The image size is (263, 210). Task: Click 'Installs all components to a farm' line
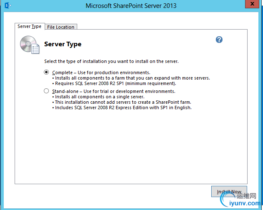click(x=131, y=78)
